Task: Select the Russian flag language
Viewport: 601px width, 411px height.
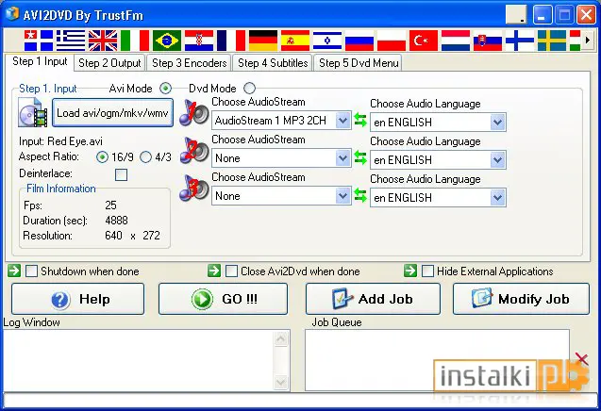Action: 359,41
